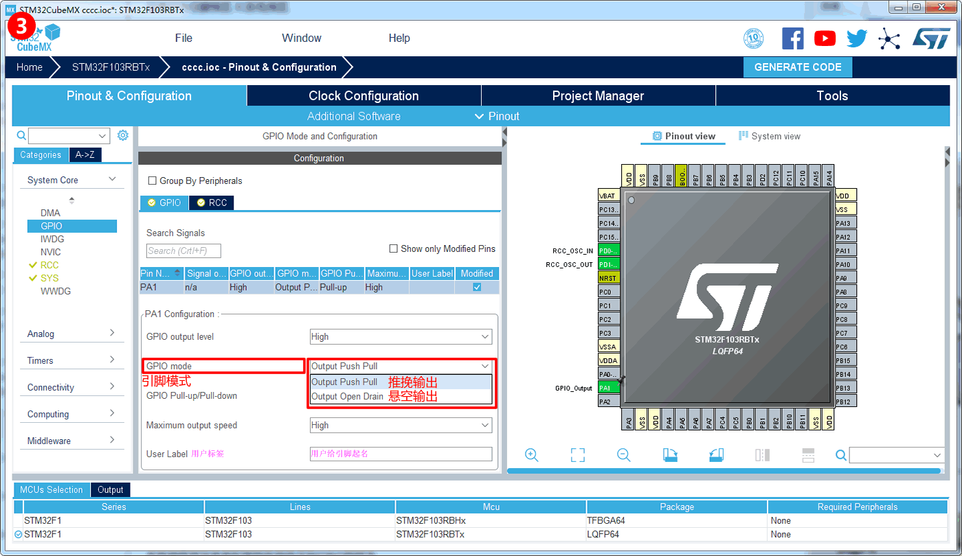Open the YouTube icon link
The height and width of the screenshot is (556, 962).
click(x=825, y=38)
